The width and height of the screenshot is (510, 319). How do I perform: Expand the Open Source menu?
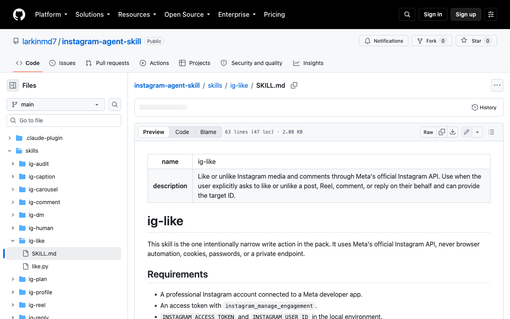(x=187, y=14)
